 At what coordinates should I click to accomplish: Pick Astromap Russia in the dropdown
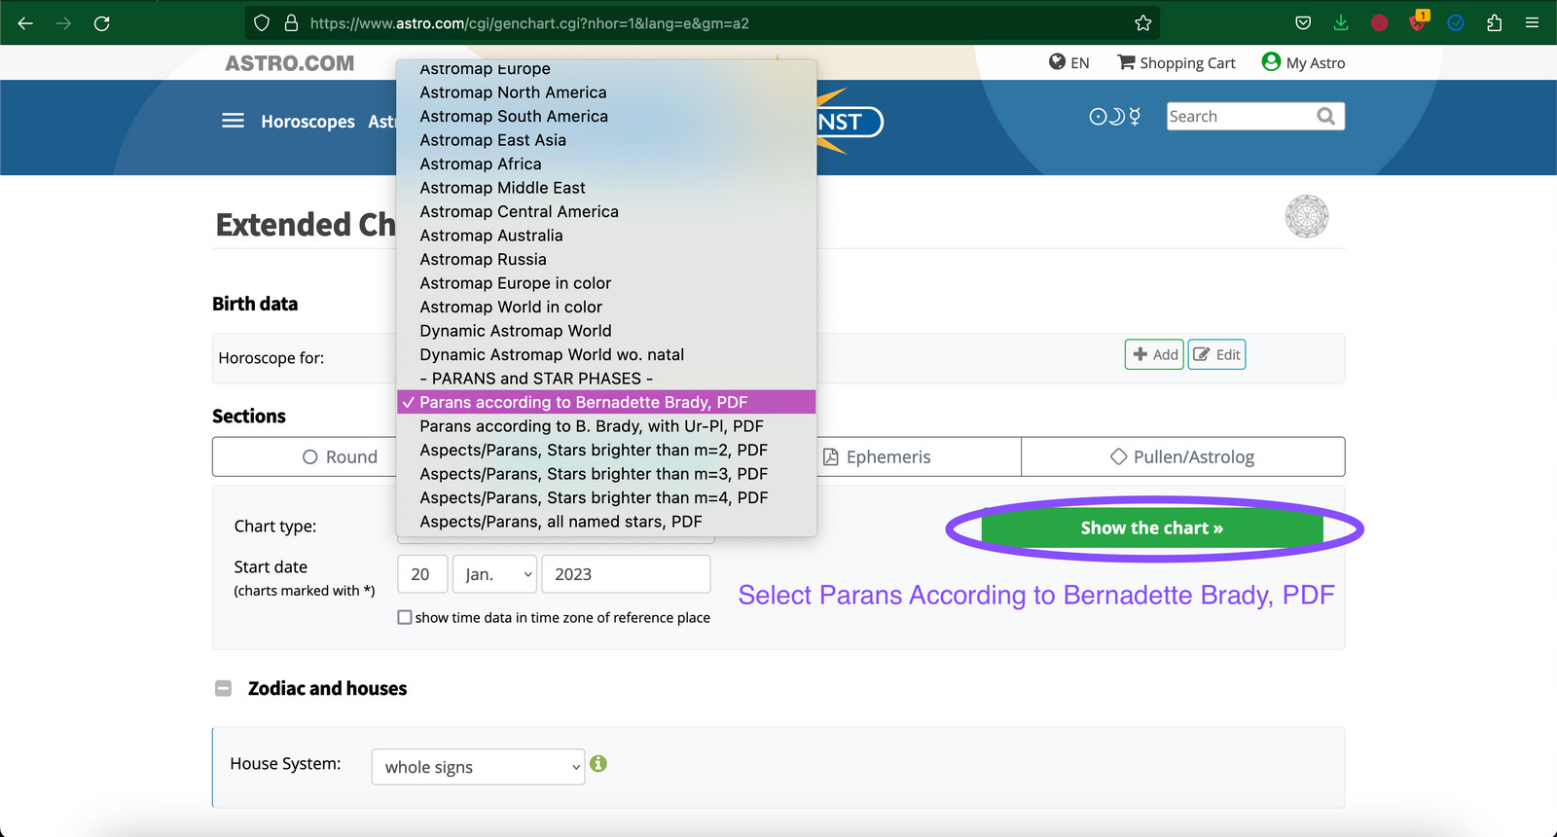tap(606, 259)
